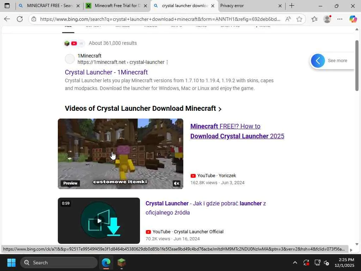Click the Preview badge on video
The width and height of the screenshot is (361, 271).
(x=70, y=183)
